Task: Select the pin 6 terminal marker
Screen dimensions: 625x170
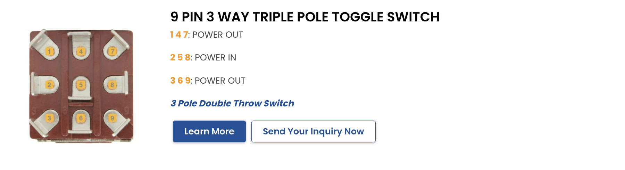Action: pyautogui.click(x=81, y=118)
